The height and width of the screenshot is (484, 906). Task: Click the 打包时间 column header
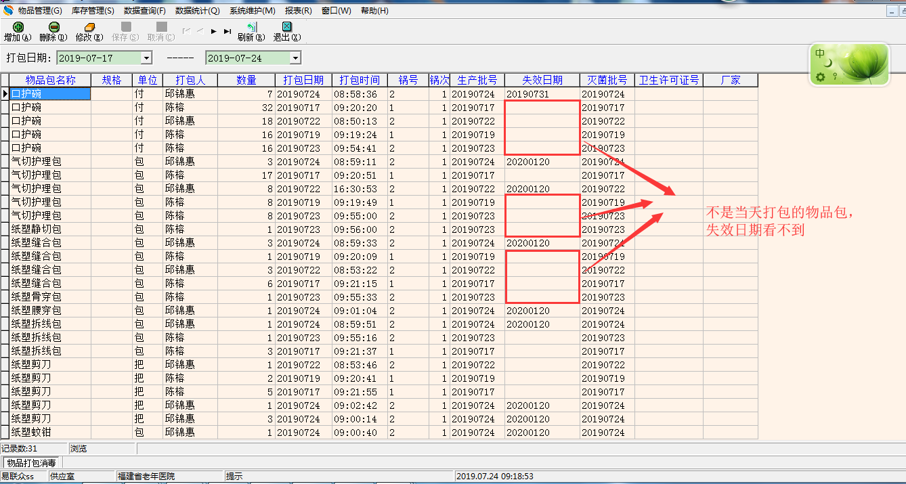pos(360,80)
